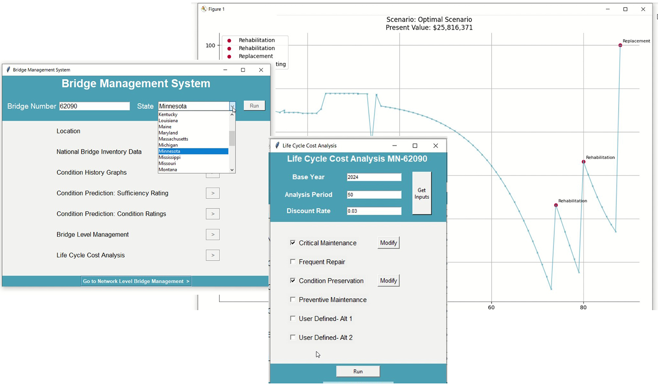
Task: Select Michigan from the state list
Action: (193, 145)
